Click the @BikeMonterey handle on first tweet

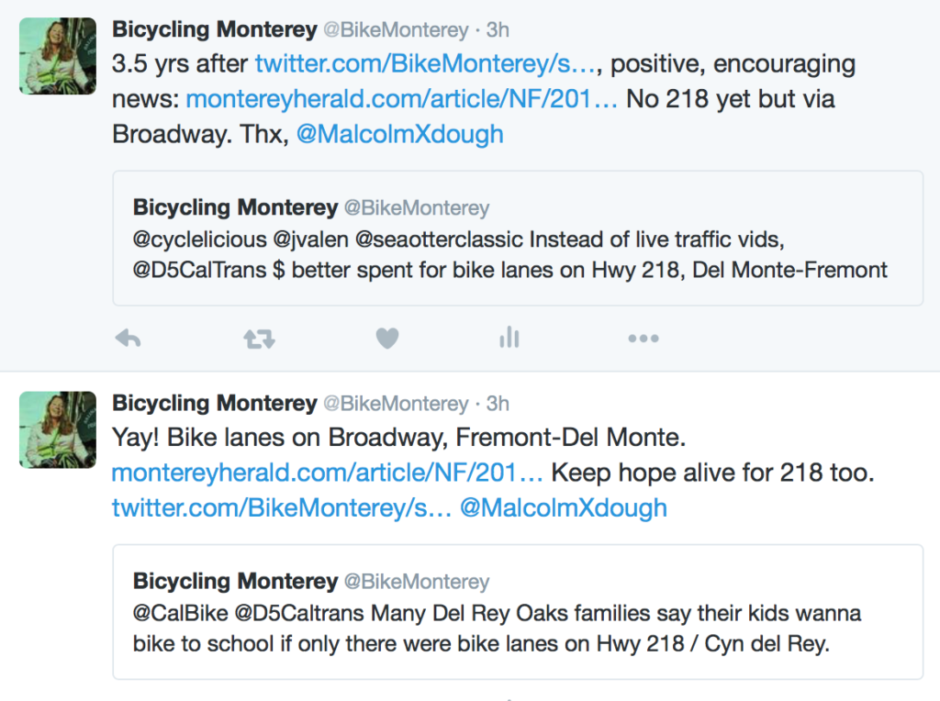click(x=395, y=30)
